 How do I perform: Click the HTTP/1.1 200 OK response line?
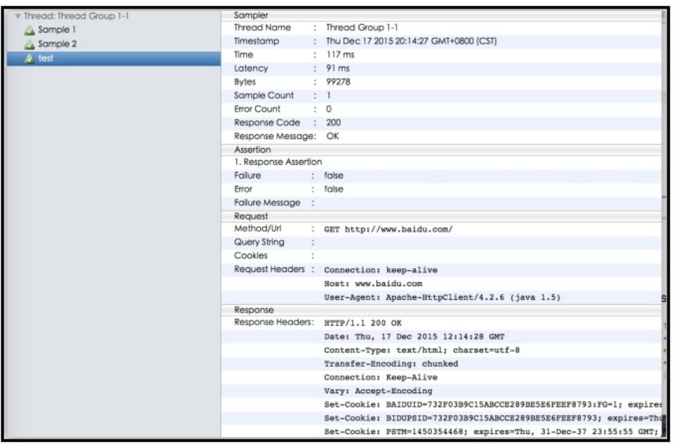coord(363,324)
